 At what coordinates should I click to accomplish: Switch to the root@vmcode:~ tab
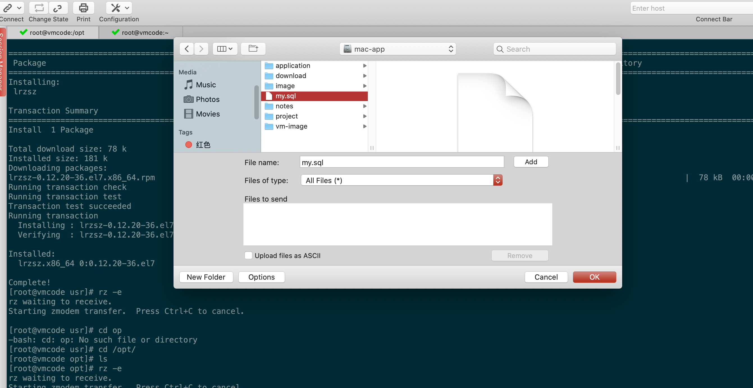(145, 33)
